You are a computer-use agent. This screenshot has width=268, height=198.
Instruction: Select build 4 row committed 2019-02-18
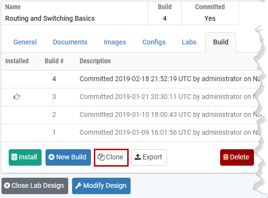click(x=131, y=79)
